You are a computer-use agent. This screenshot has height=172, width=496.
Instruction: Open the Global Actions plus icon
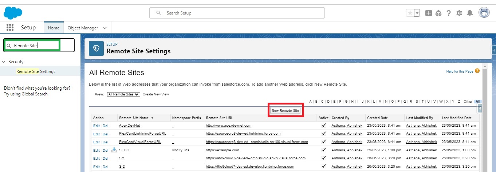coord(429,13)
